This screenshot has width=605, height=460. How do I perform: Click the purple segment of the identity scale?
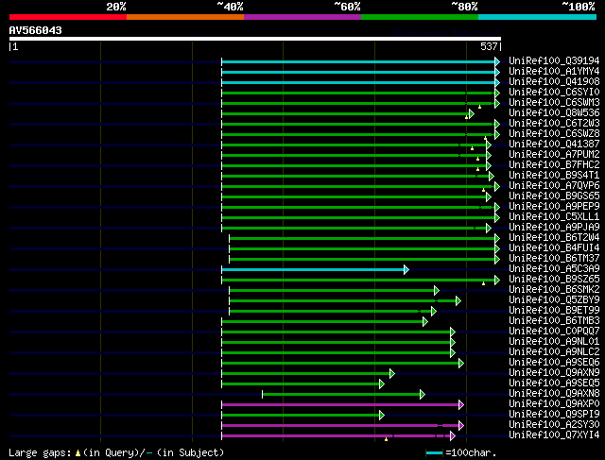tap(302, 17)
